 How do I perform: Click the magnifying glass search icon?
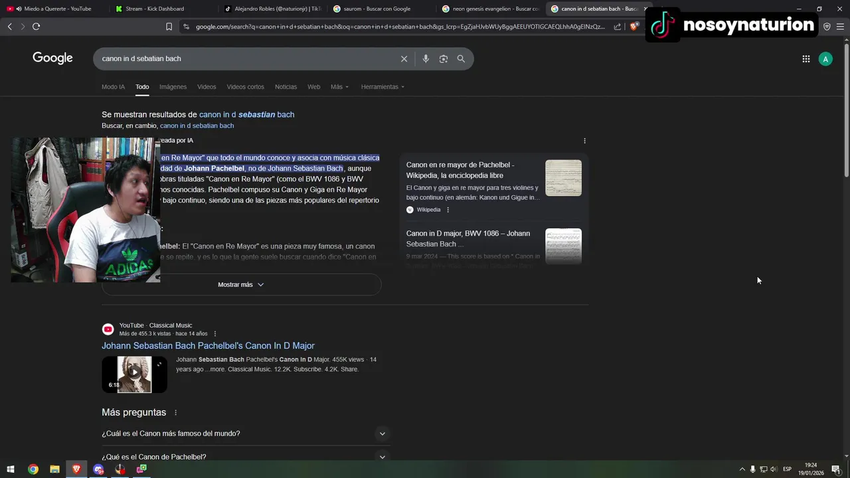461,59
